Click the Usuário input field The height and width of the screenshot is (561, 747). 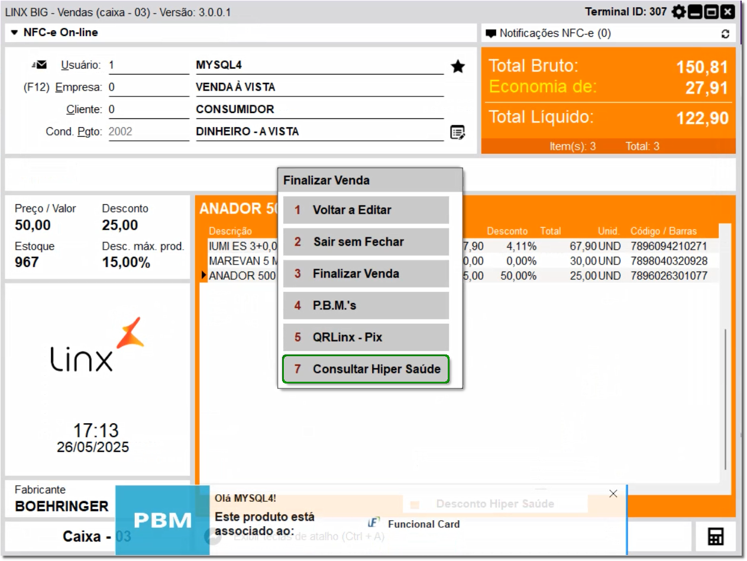coord(148,65)
